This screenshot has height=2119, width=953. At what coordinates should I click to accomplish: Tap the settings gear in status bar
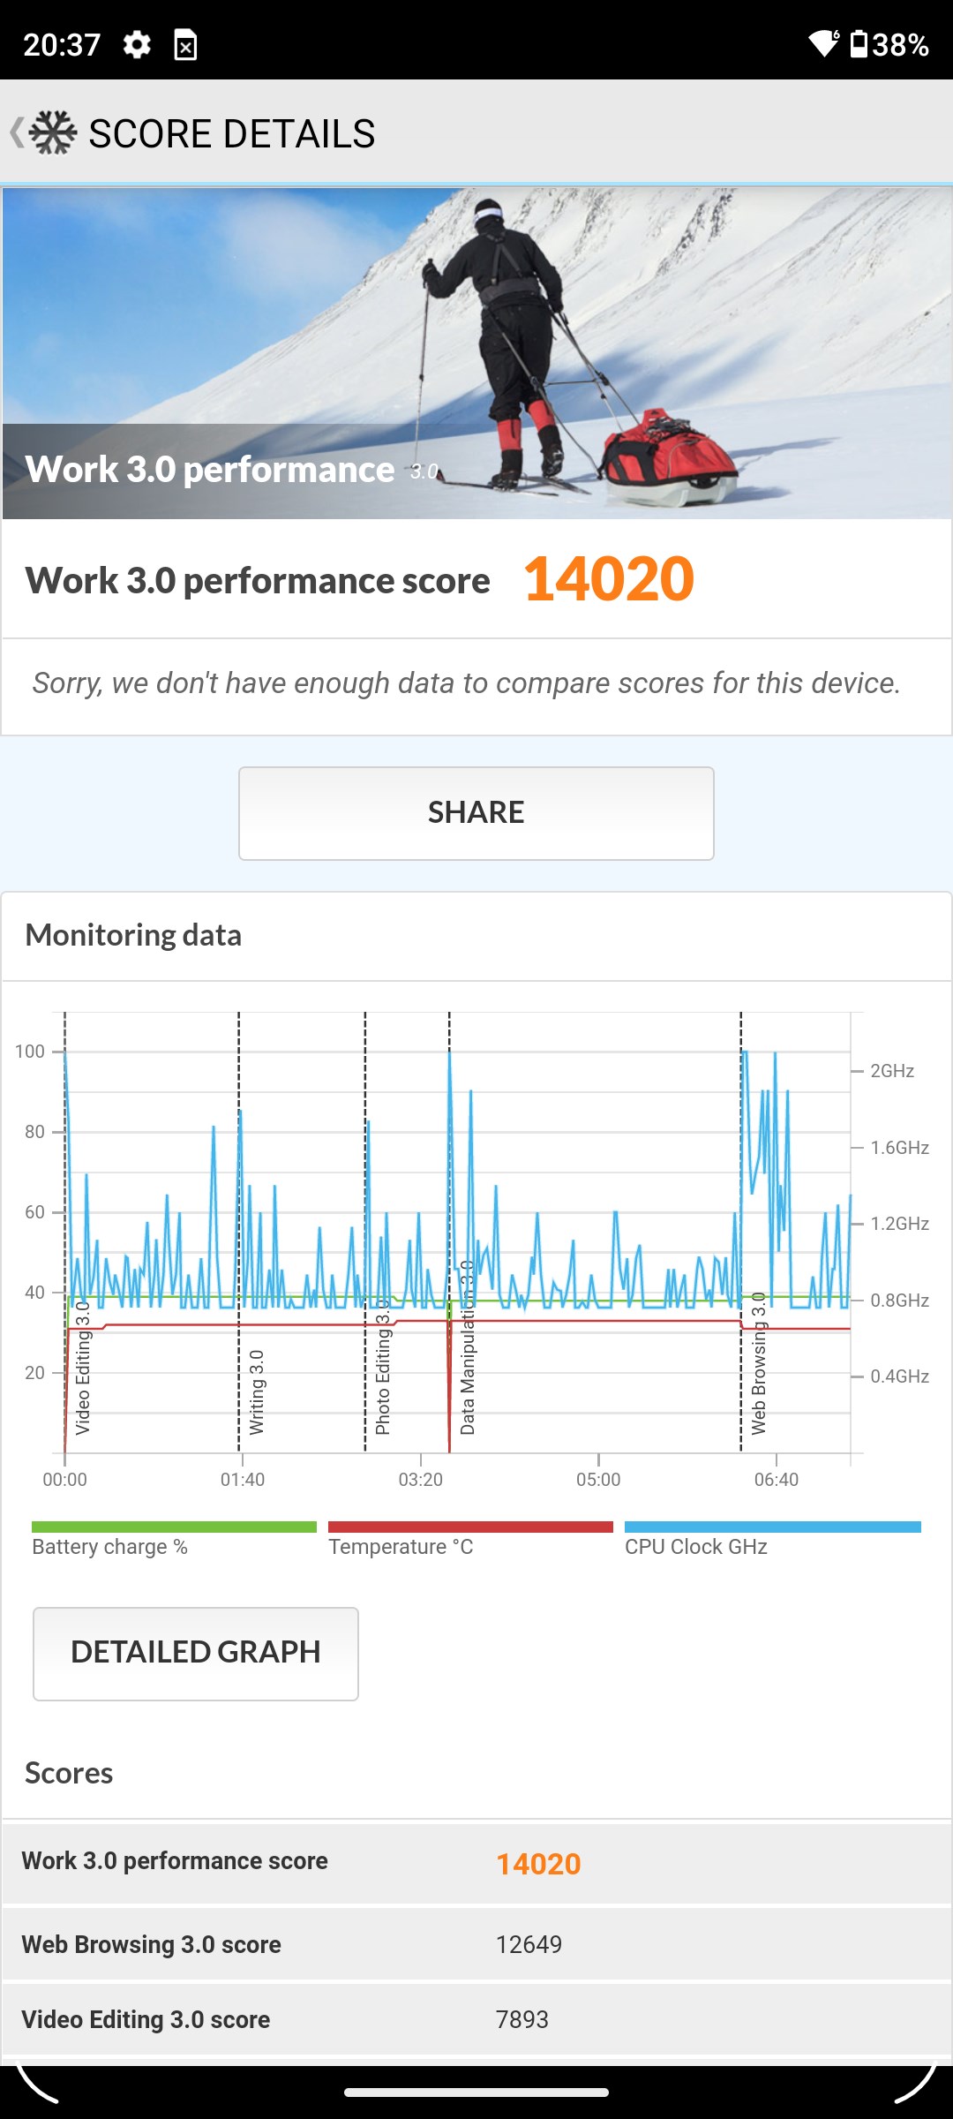click(137, 44)
